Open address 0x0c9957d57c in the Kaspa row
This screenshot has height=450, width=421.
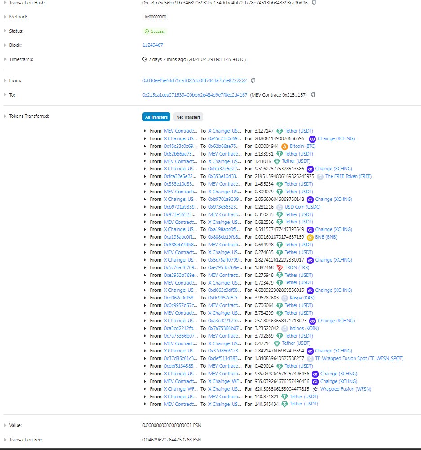point(225,298)
